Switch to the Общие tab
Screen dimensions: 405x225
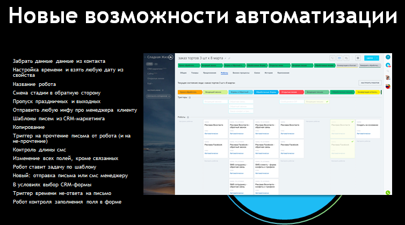[x=183, y=73]
